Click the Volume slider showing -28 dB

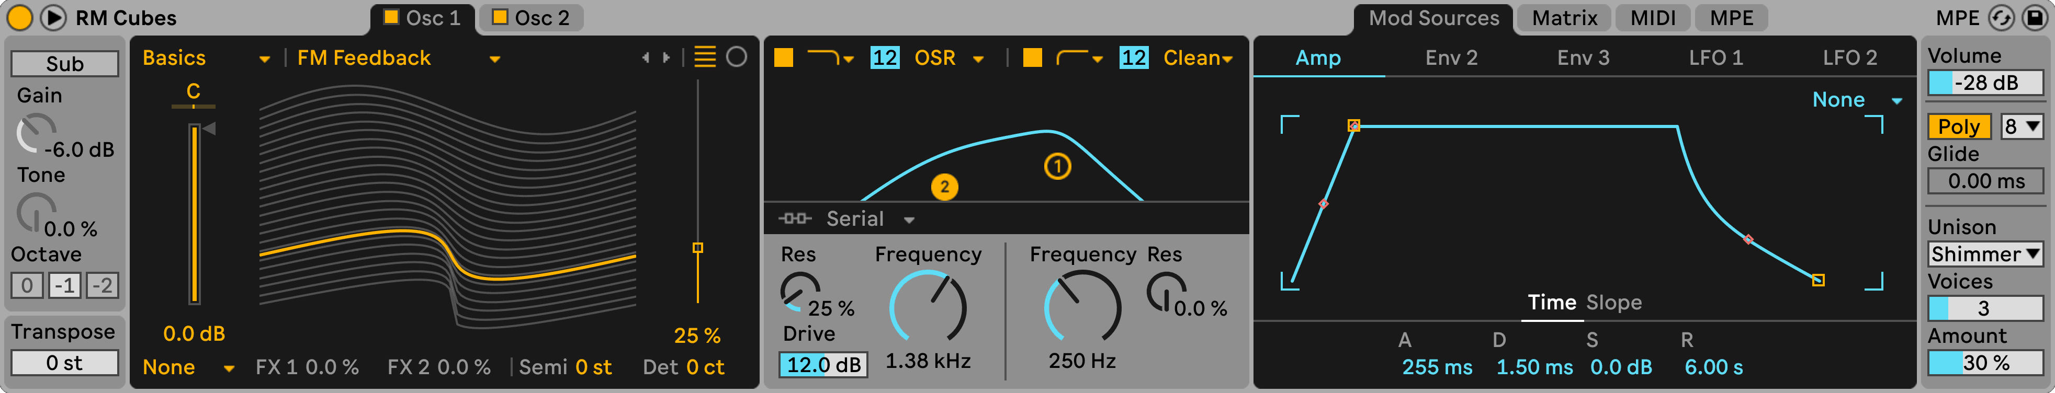point(1984,83)
